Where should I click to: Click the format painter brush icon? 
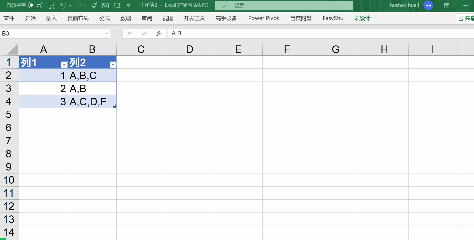(x=94, y=5)
